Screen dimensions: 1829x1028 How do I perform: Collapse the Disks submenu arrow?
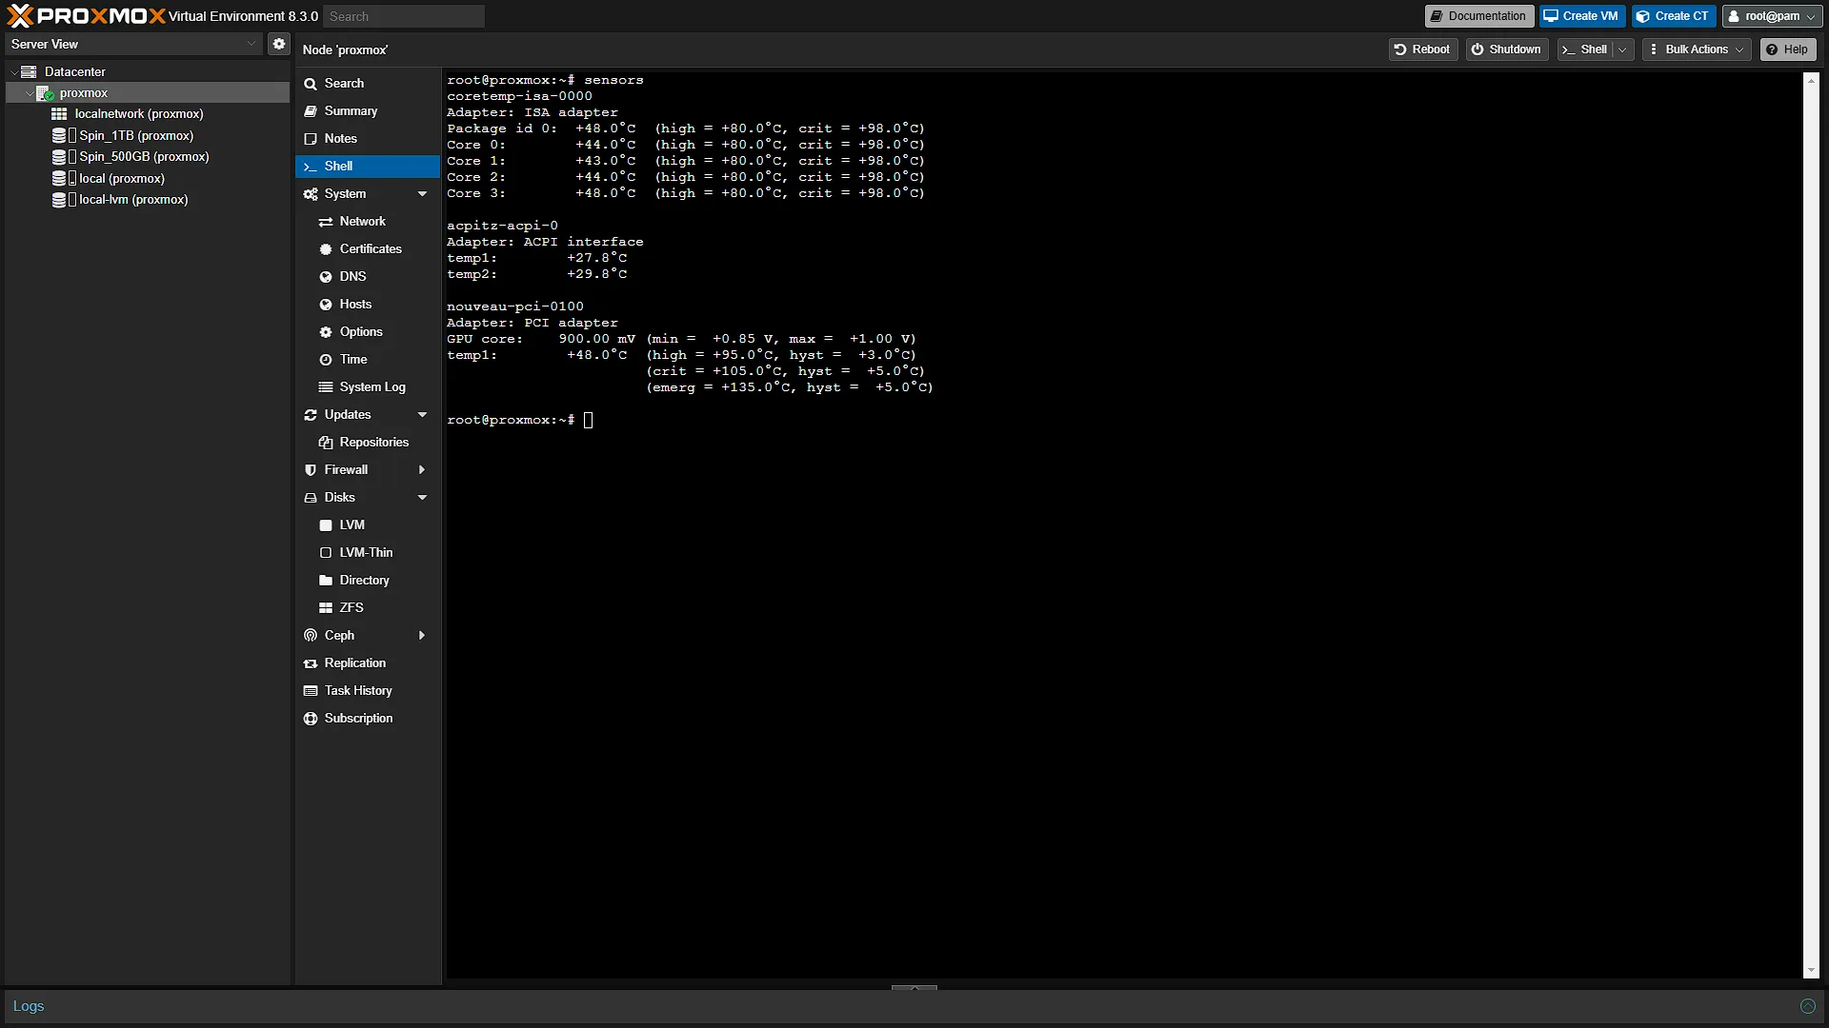pyautogui.click(x=422, y=498)
